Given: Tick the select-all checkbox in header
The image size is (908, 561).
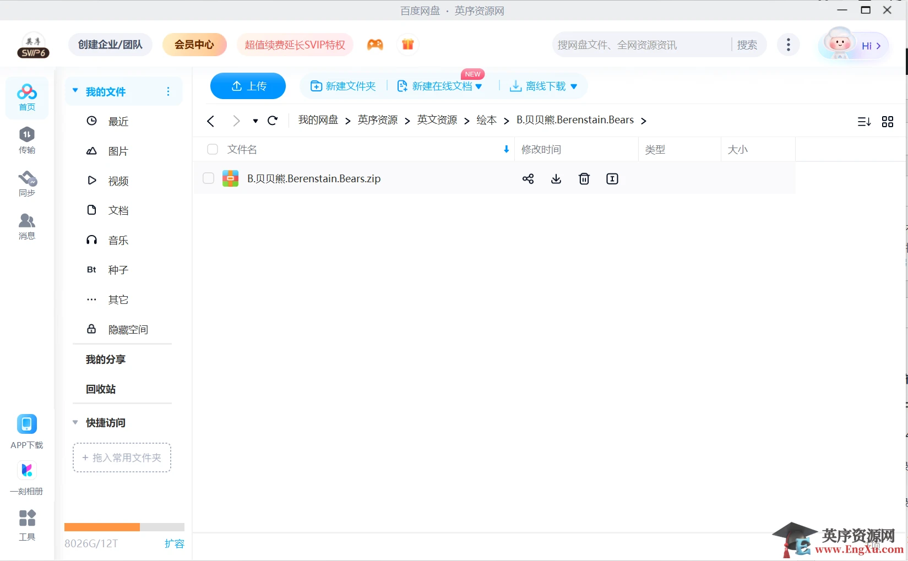Looking at the screenshot, I should tap(213, 149).
